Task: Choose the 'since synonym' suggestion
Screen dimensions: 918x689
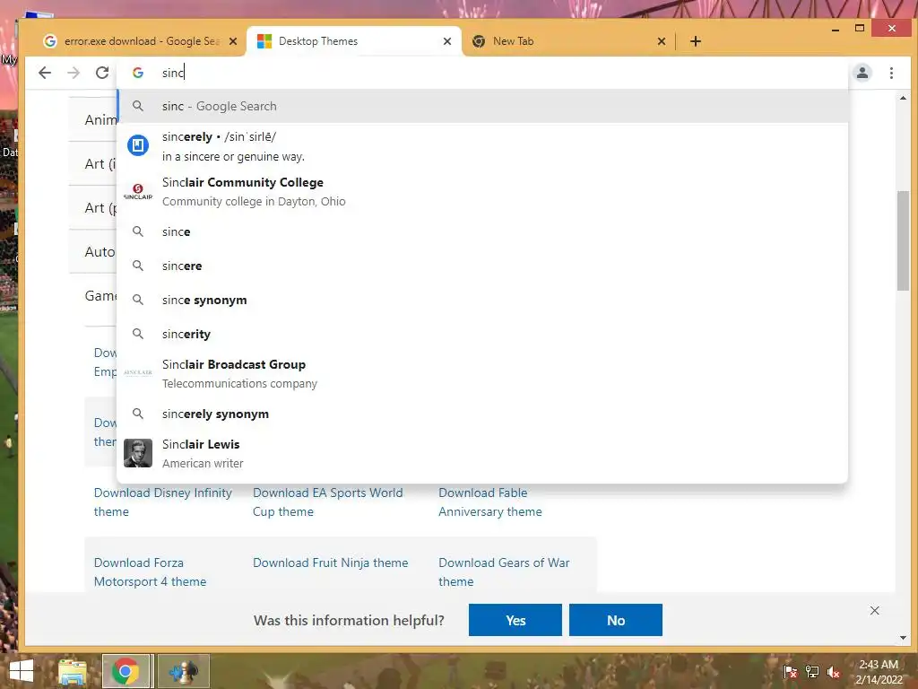Action: tap(482, 300)
